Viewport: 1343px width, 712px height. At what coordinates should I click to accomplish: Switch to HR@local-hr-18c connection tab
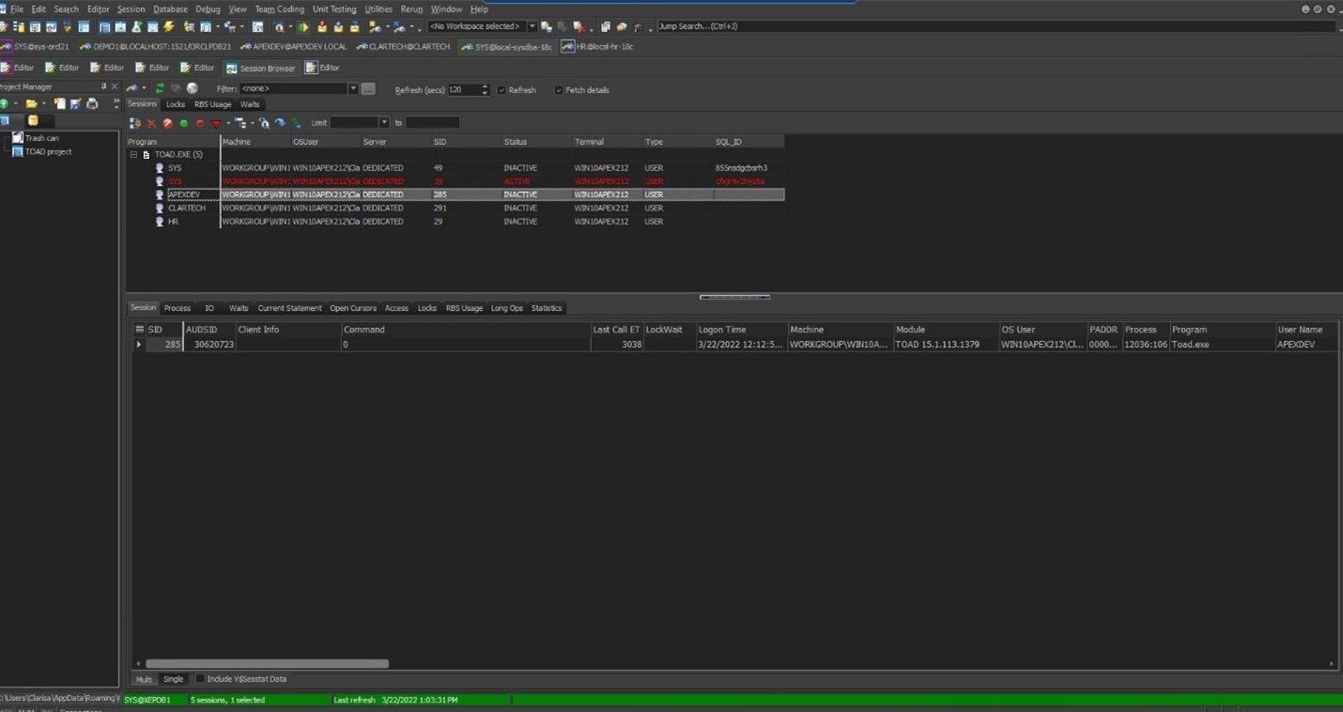click(597, 46)
